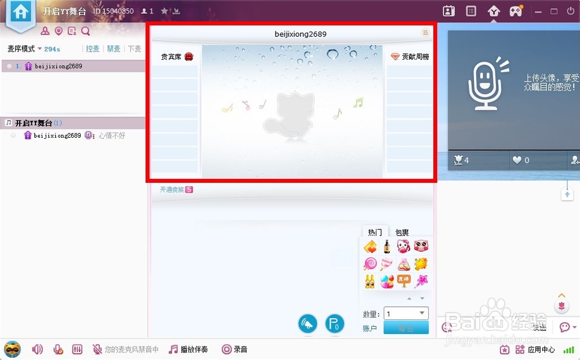Select the magic star wand gift
The image size is (580, 360).
[x=421, y=282]
